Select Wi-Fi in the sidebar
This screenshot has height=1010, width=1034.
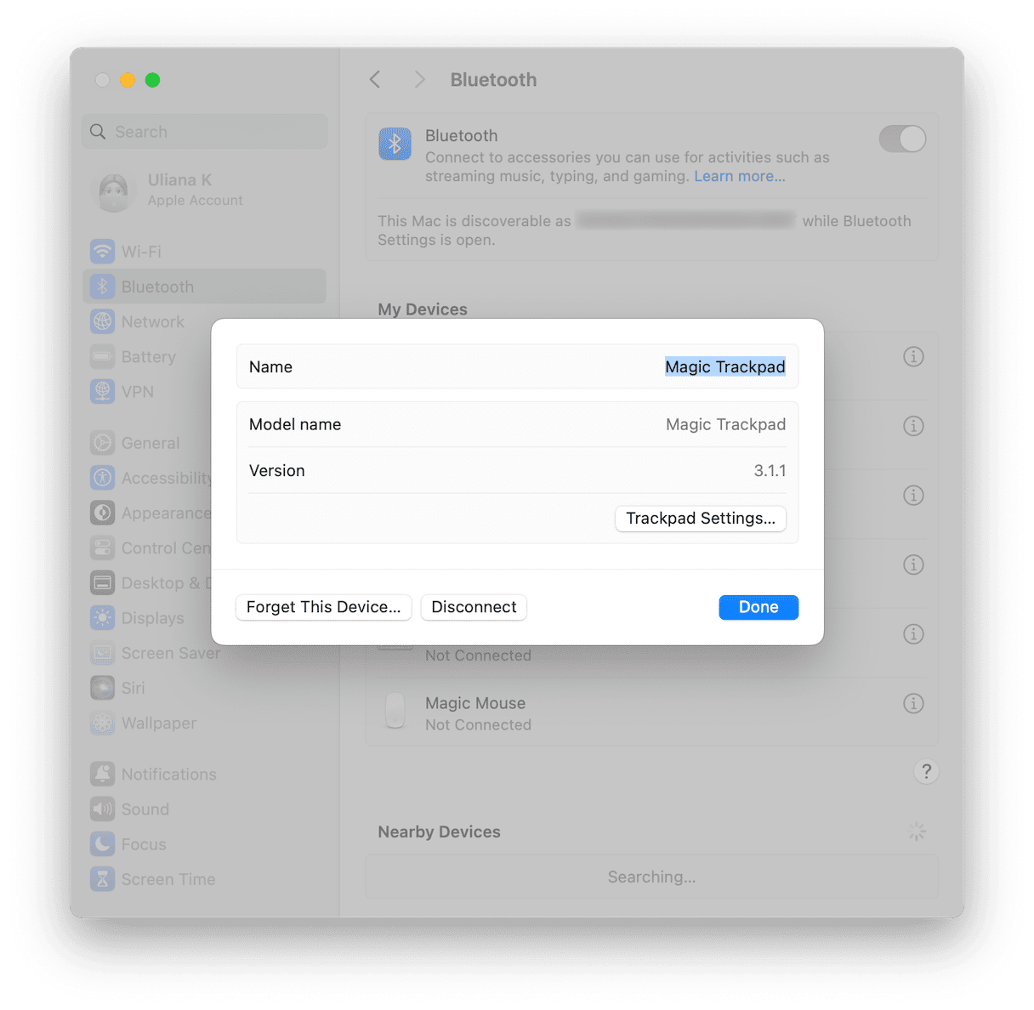click(x=205, y=252)
